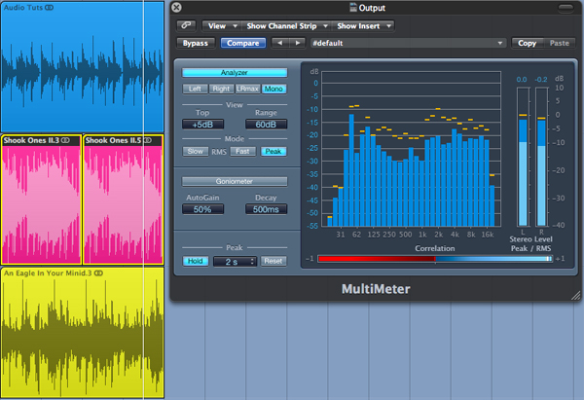Select the Audio Tuts blue region
This screenshot has height=400, width=584.
(x=82, y=67)
